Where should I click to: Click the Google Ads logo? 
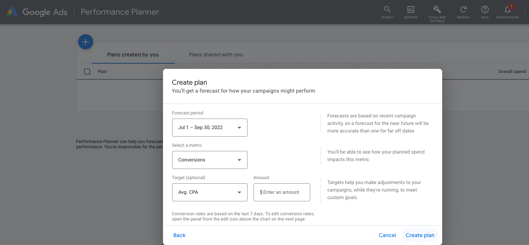click(37, 12)
